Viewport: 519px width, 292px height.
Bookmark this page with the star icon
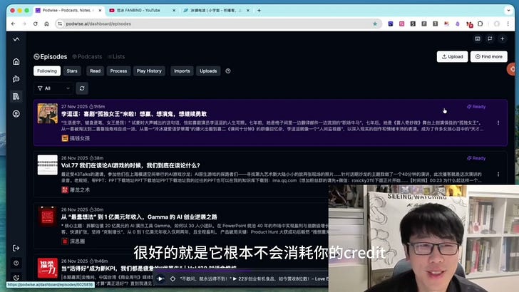click(375, 24)
